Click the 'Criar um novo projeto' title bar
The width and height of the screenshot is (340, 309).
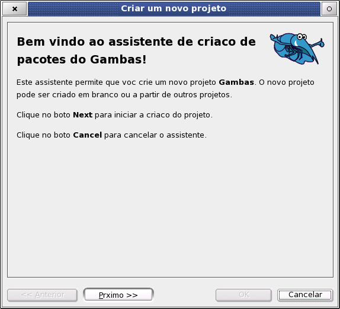[174, 9]
